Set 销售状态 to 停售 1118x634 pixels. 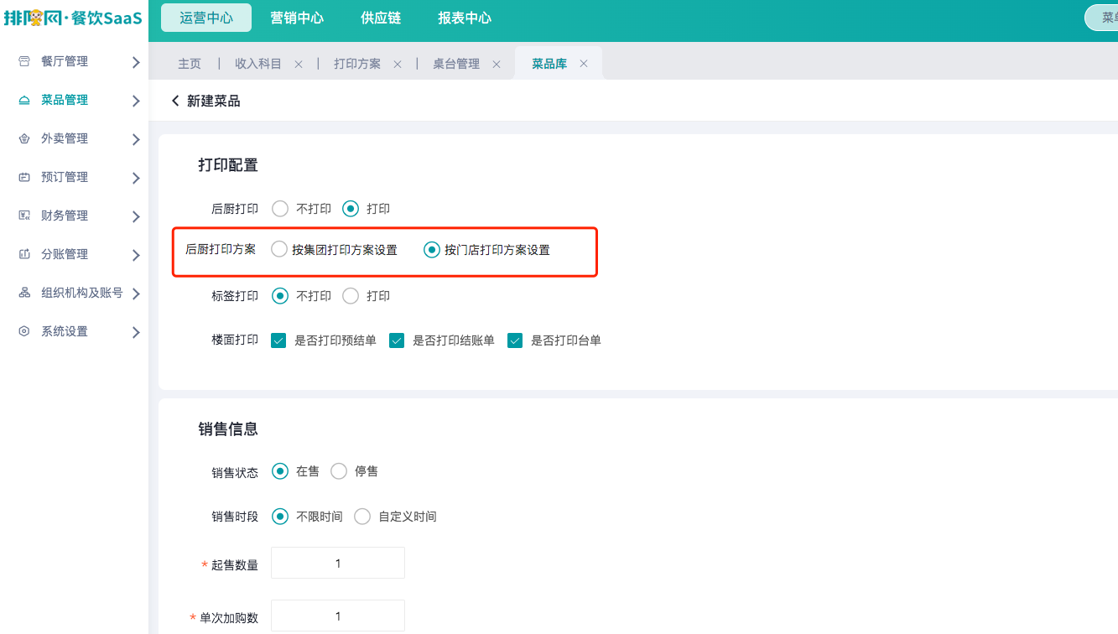point(339,471)
